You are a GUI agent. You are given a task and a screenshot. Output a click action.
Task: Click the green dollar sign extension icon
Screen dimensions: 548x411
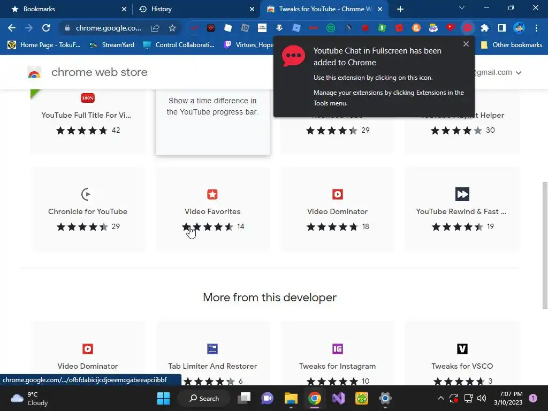(382, 28)
